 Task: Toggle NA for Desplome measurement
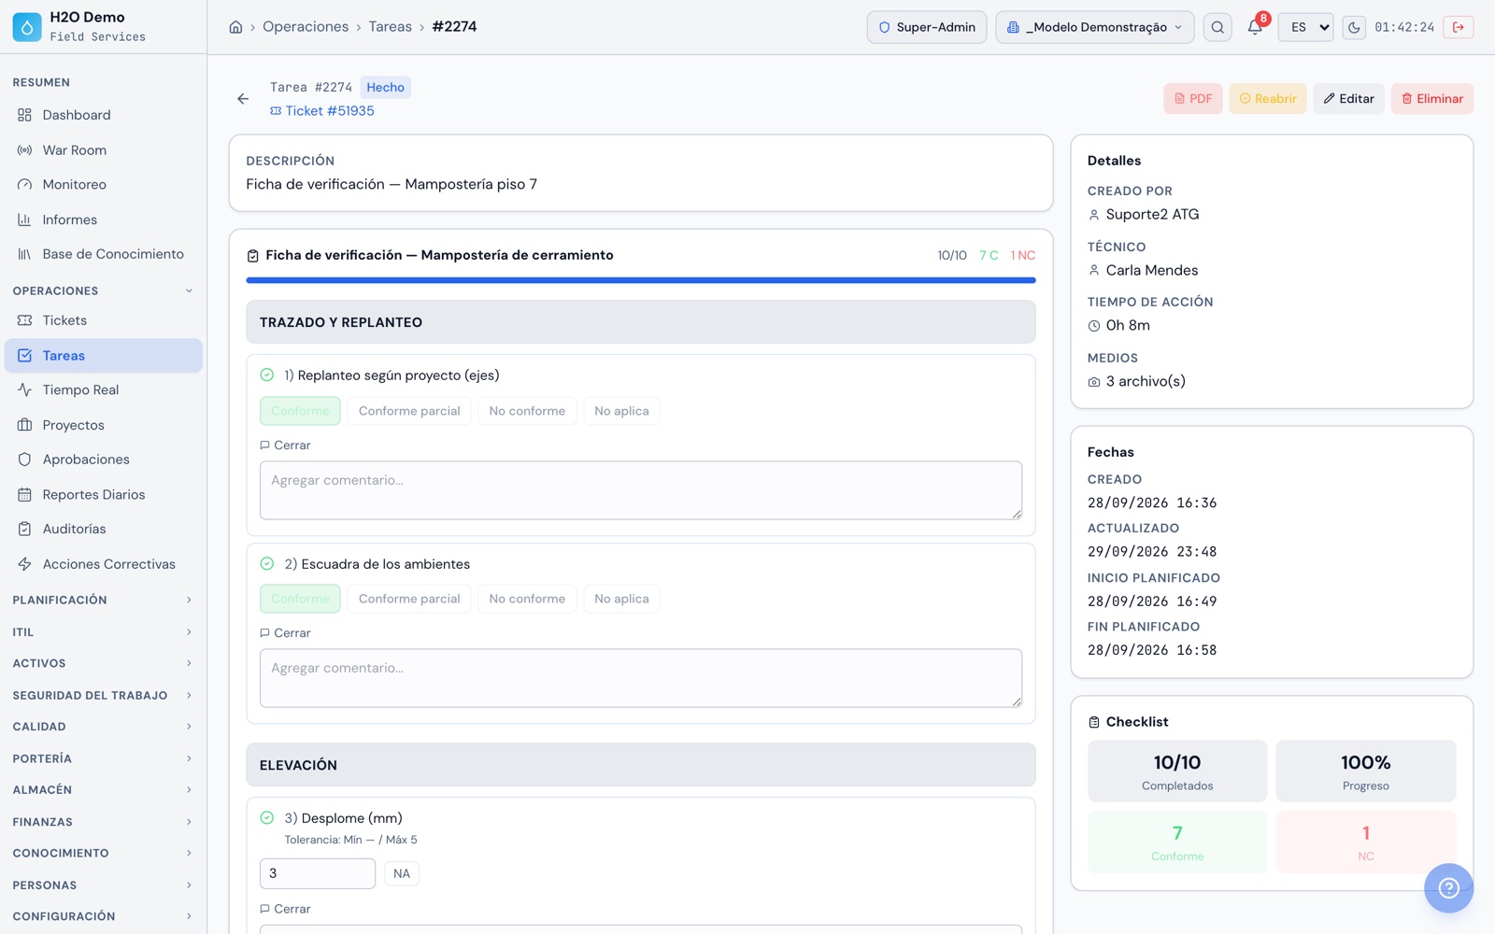[x=402, y=874]
